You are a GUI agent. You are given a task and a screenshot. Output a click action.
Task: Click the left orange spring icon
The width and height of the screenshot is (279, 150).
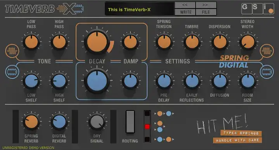[x=12, y=51]
